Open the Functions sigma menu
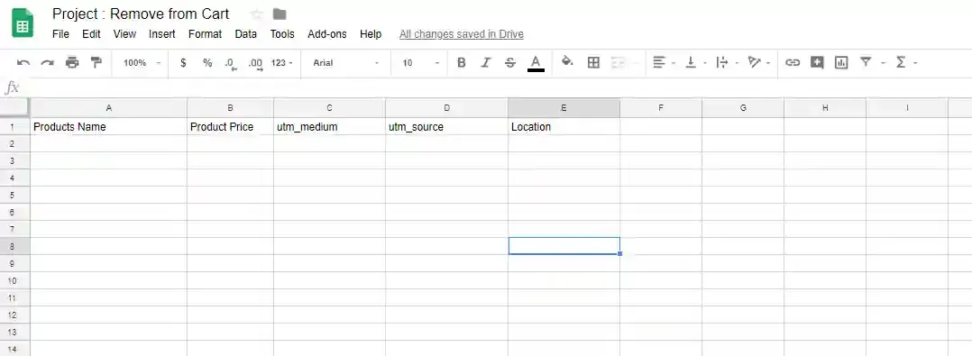Image resolution: width=972 pixels, height=356 pixels. (905, 62)
